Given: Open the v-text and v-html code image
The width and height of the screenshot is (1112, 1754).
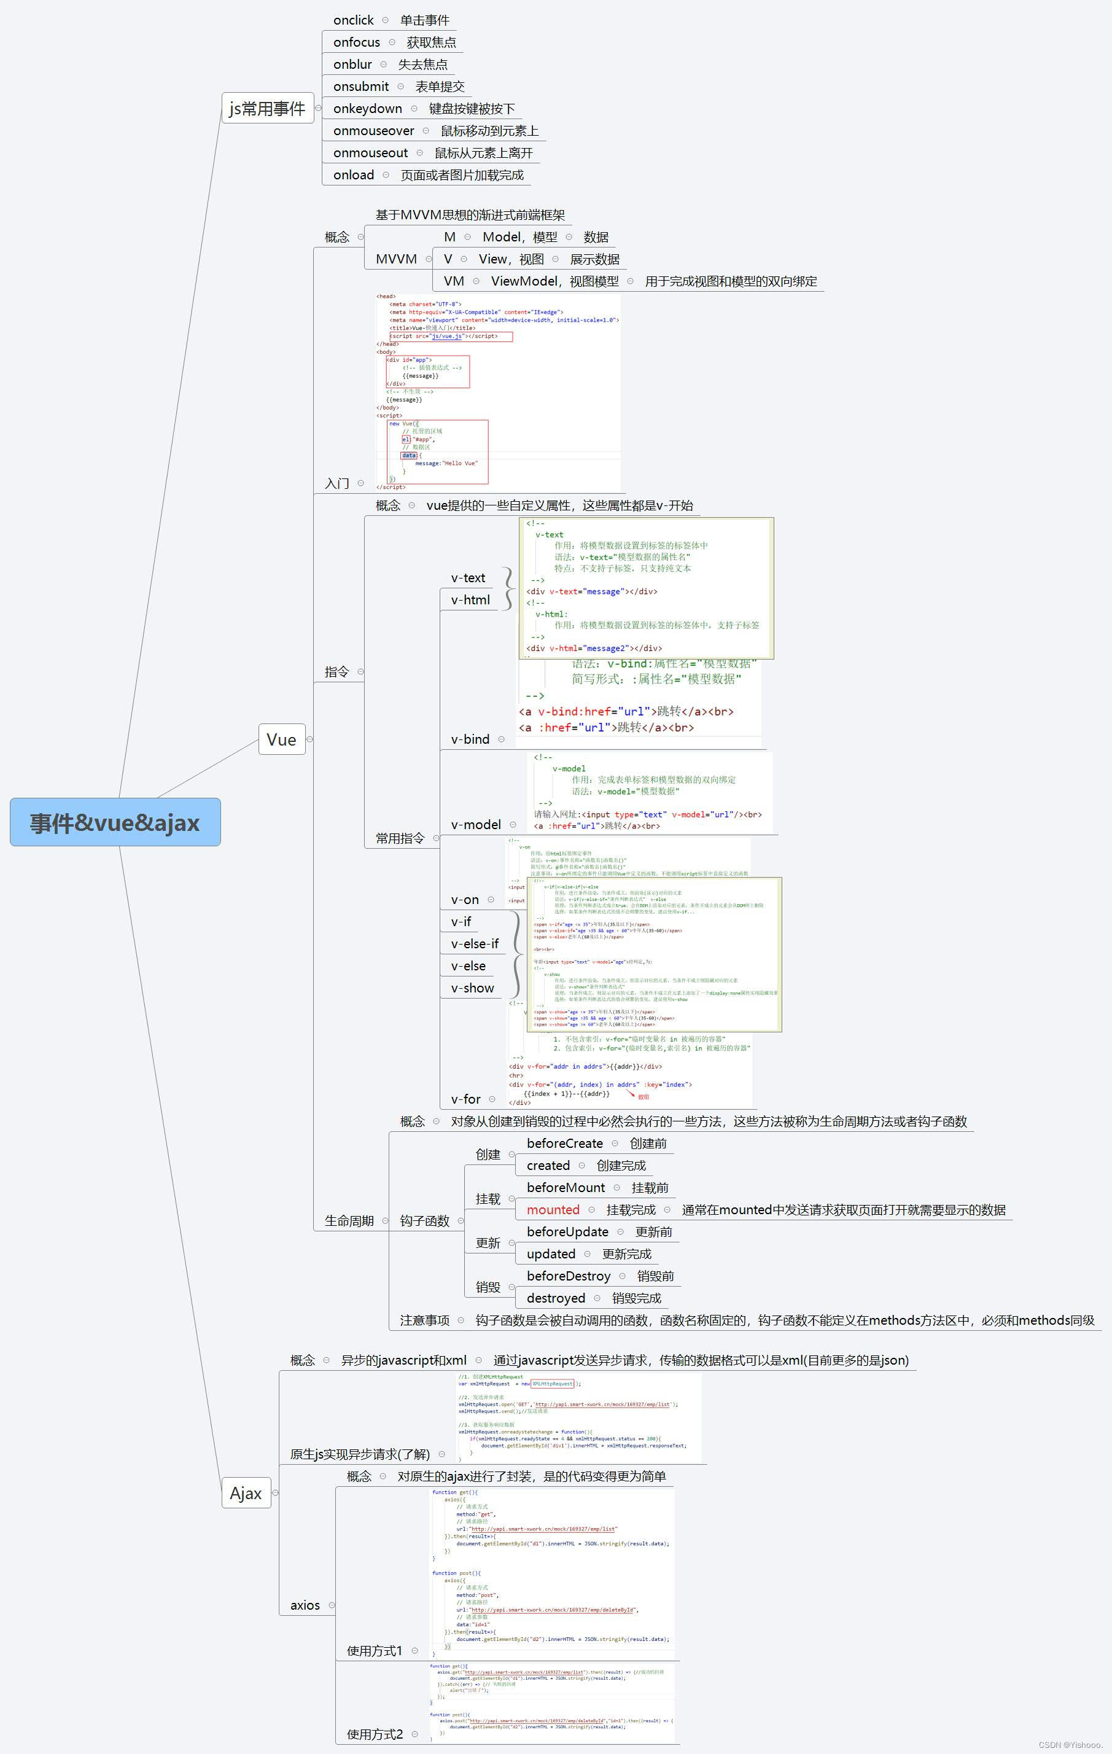Looking at the screenshot, I should pos(646,588).
